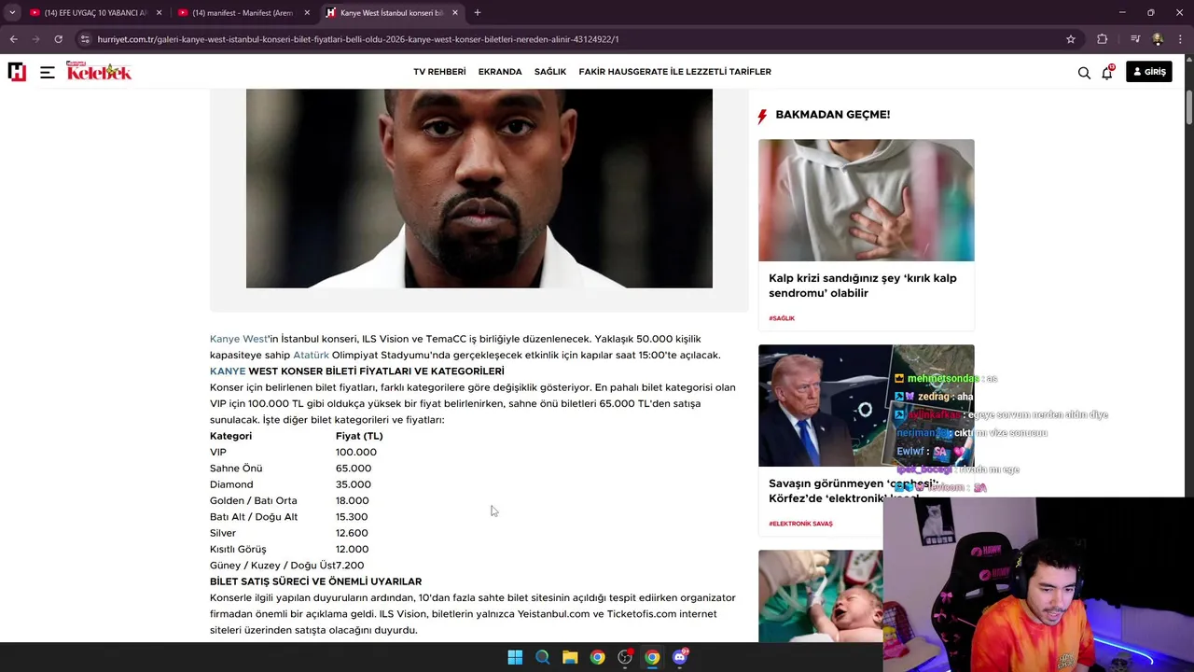Open OBS Studio from taskbar
Viewport: 1194px width, 672px height.
[625, 657]
